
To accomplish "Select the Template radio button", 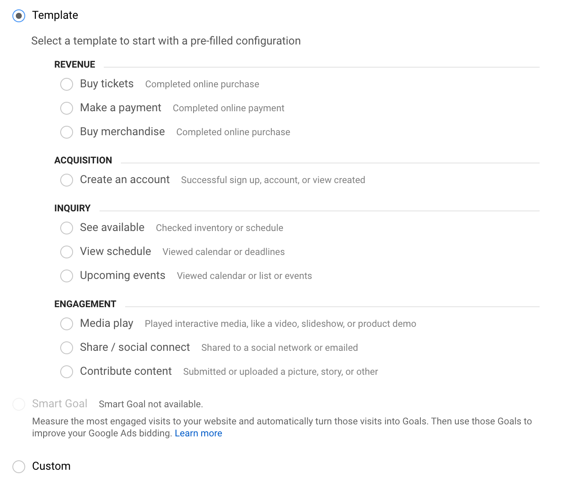I will (19, 16).
